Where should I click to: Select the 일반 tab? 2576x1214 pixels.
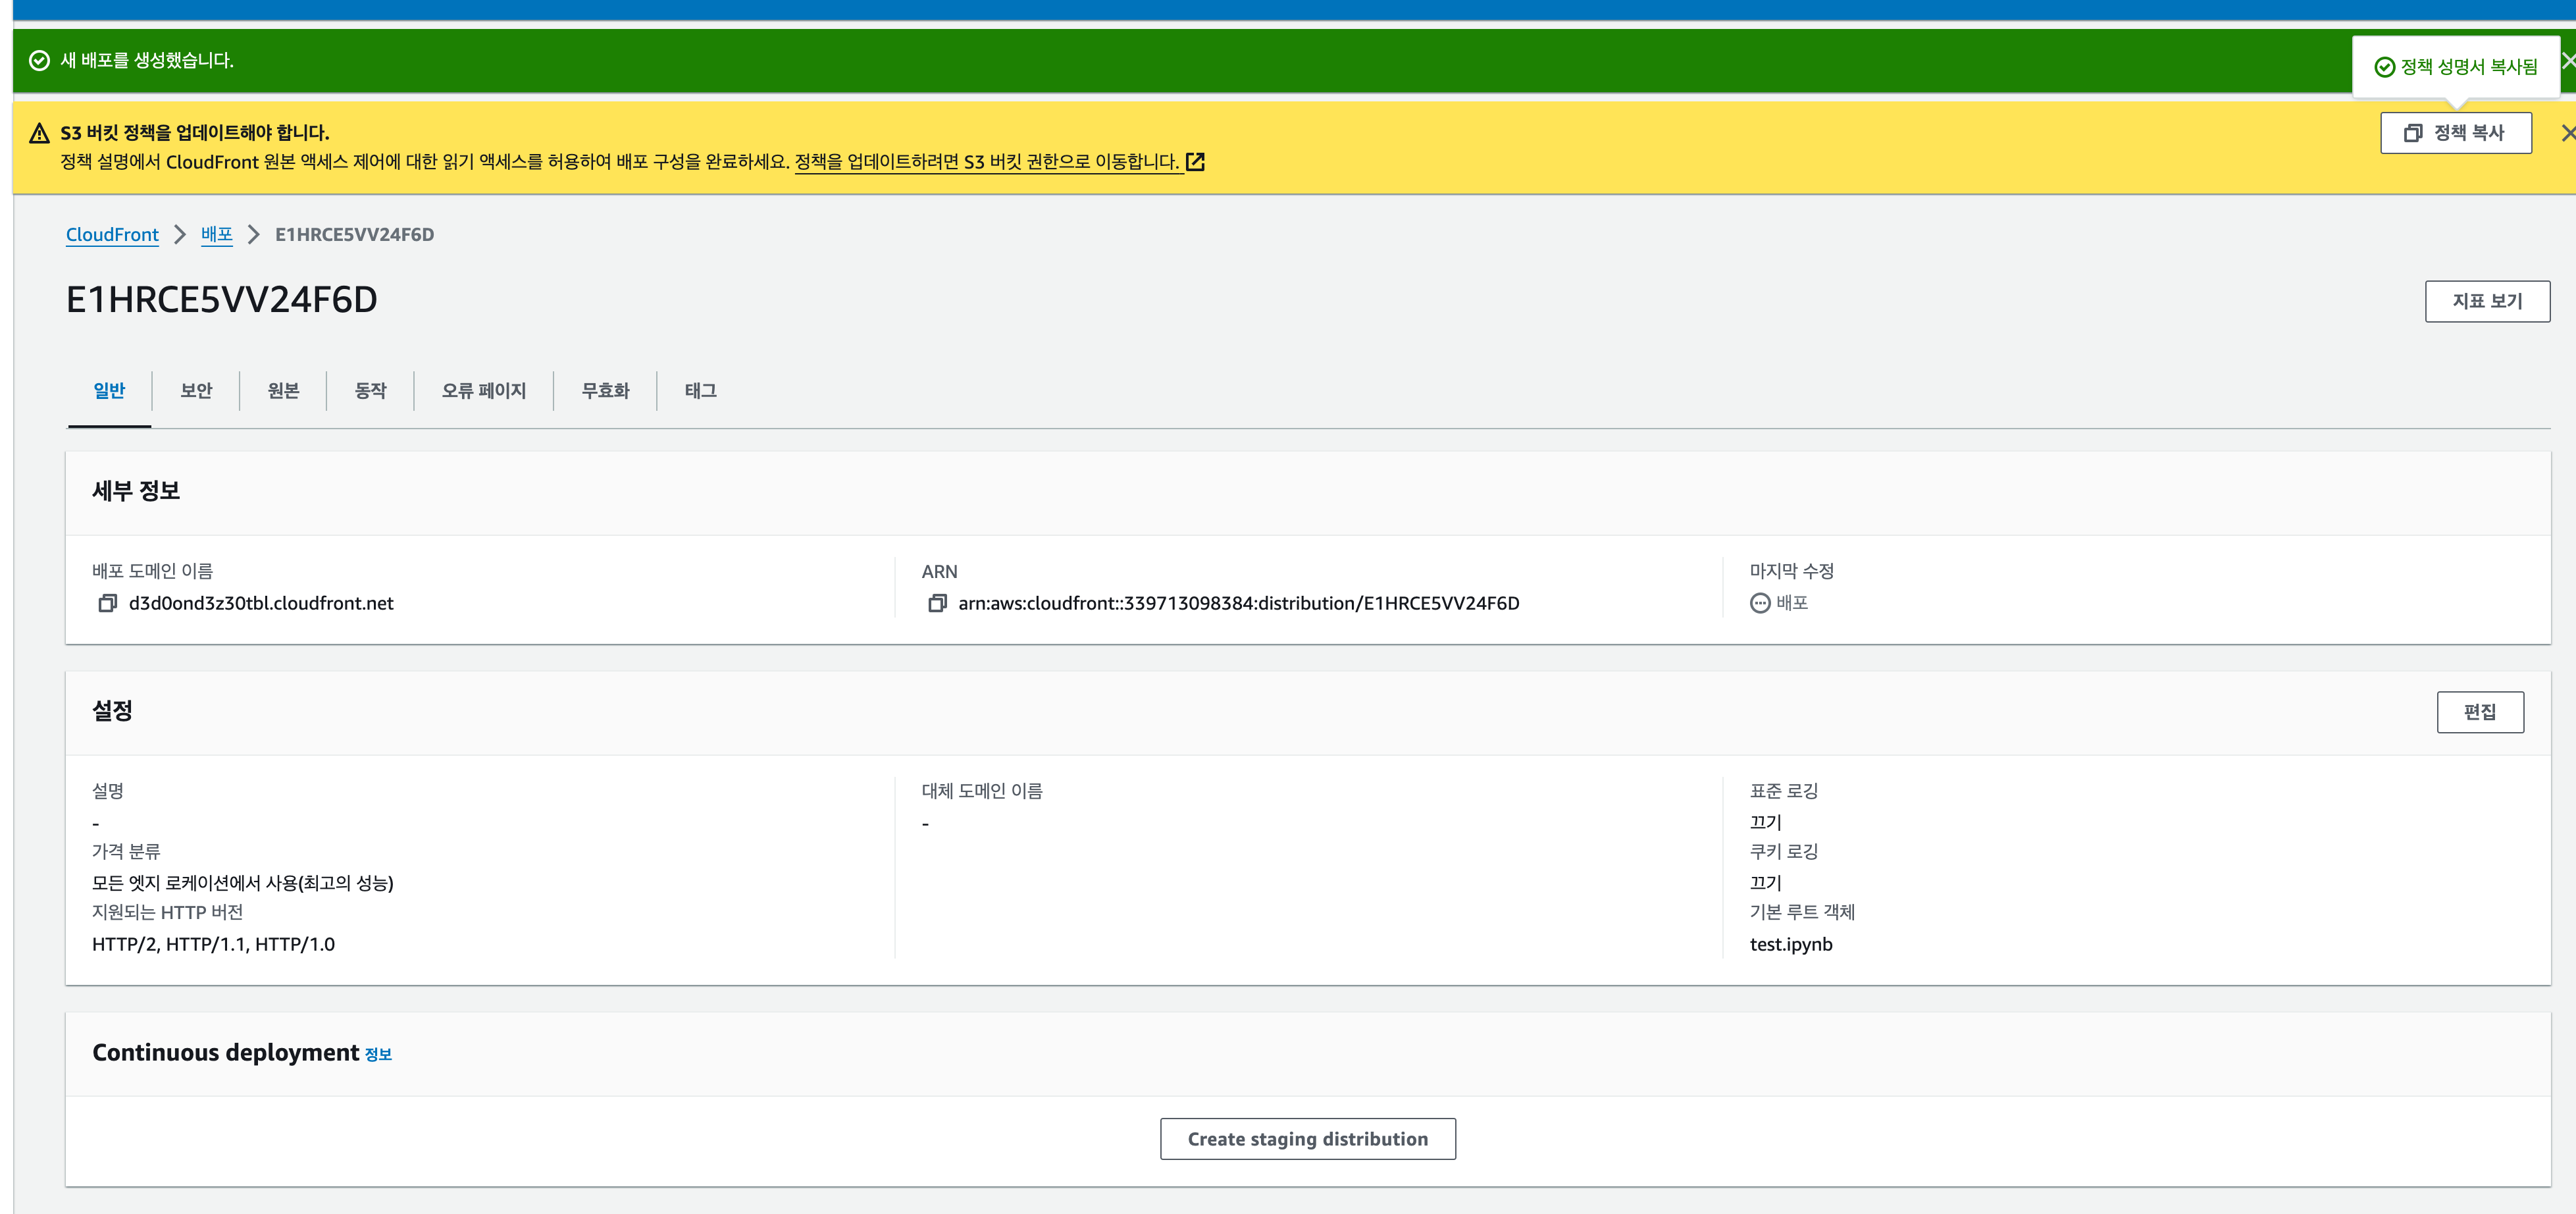[109, 391]
